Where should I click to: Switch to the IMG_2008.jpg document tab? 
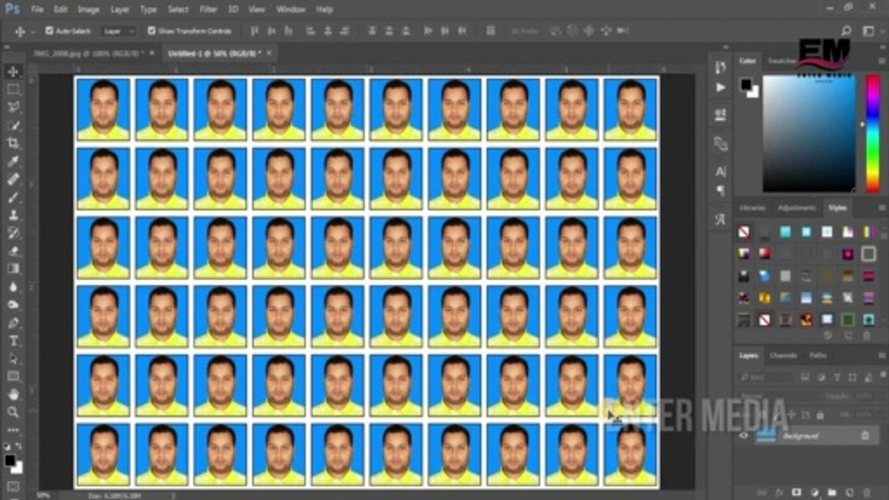coord(88,53)
